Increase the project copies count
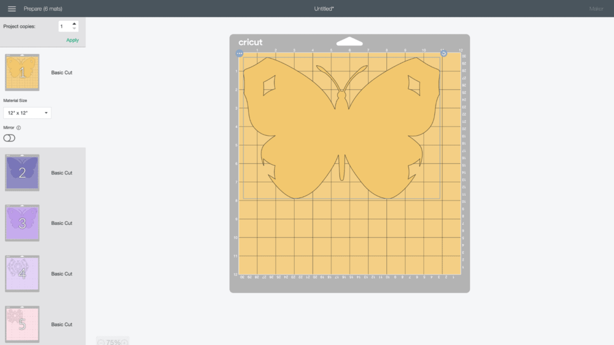This screenshot has width=614, height=345. 75,24
